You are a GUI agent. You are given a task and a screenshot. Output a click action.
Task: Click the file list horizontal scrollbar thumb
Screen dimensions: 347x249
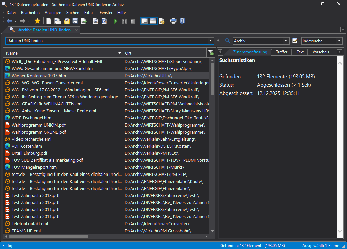click(48, 236)
